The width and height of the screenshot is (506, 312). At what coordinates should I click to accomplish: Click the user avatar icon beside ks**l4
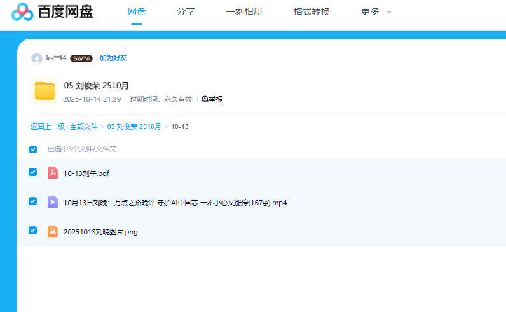[x=36, y=58]
